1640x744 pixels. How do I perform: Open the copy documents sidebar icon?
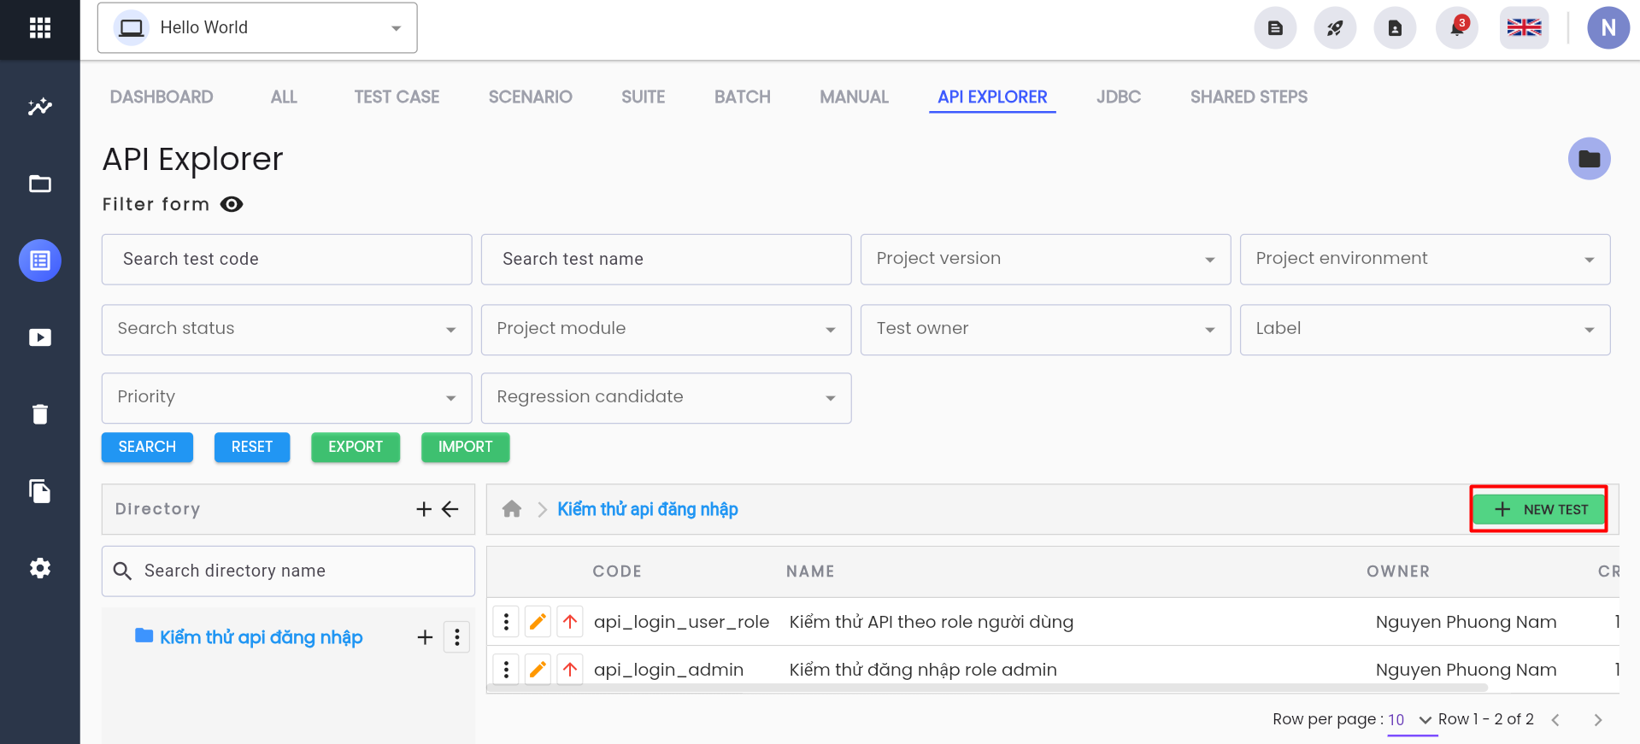pyautogui.click(x=39, y=491)
